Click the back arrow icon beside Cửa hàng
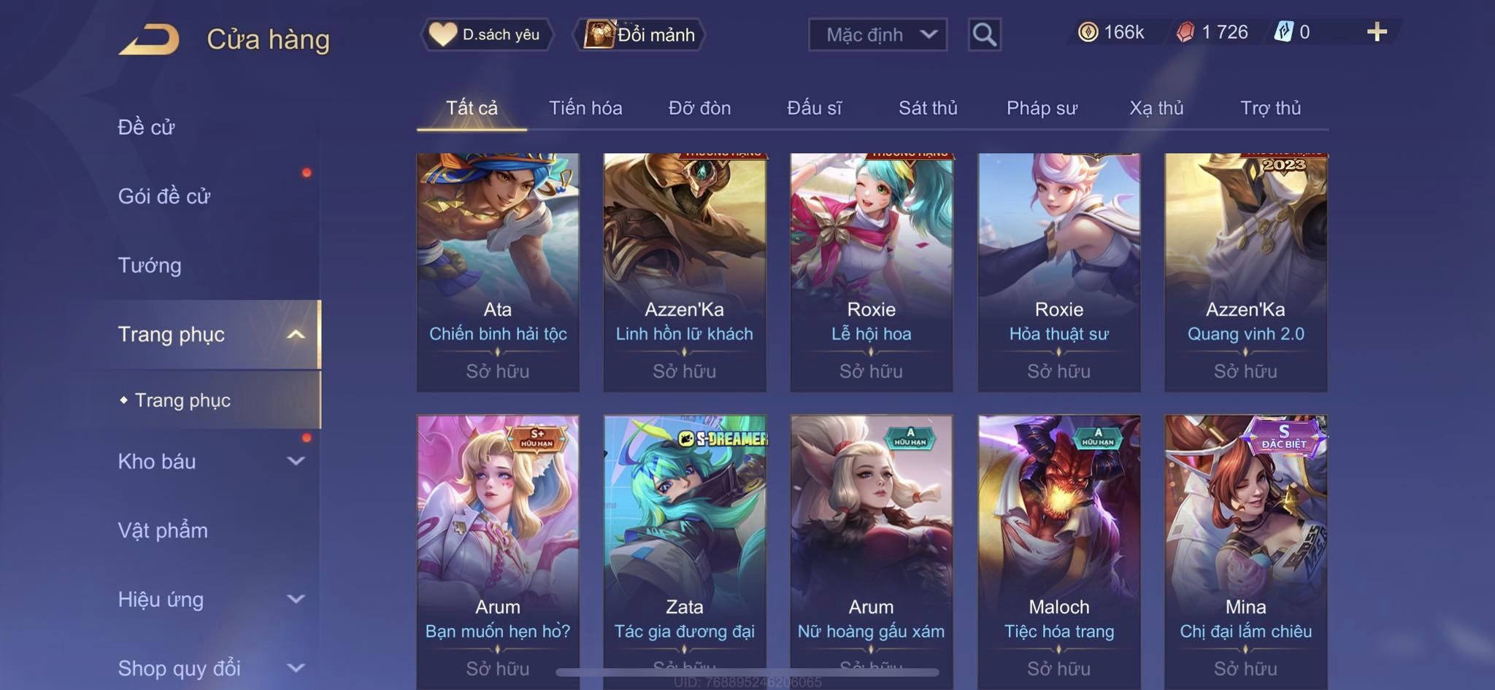Image resolution: width=1495 pixels, height=690 pixels. tap(150, 39)
